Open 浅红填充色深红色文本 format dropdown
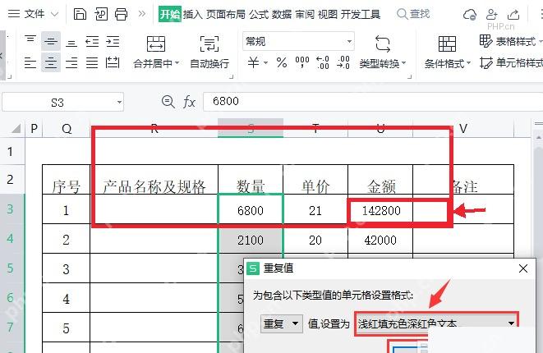Viewport: 543px width, 353px height. click(x=436, y=324)
